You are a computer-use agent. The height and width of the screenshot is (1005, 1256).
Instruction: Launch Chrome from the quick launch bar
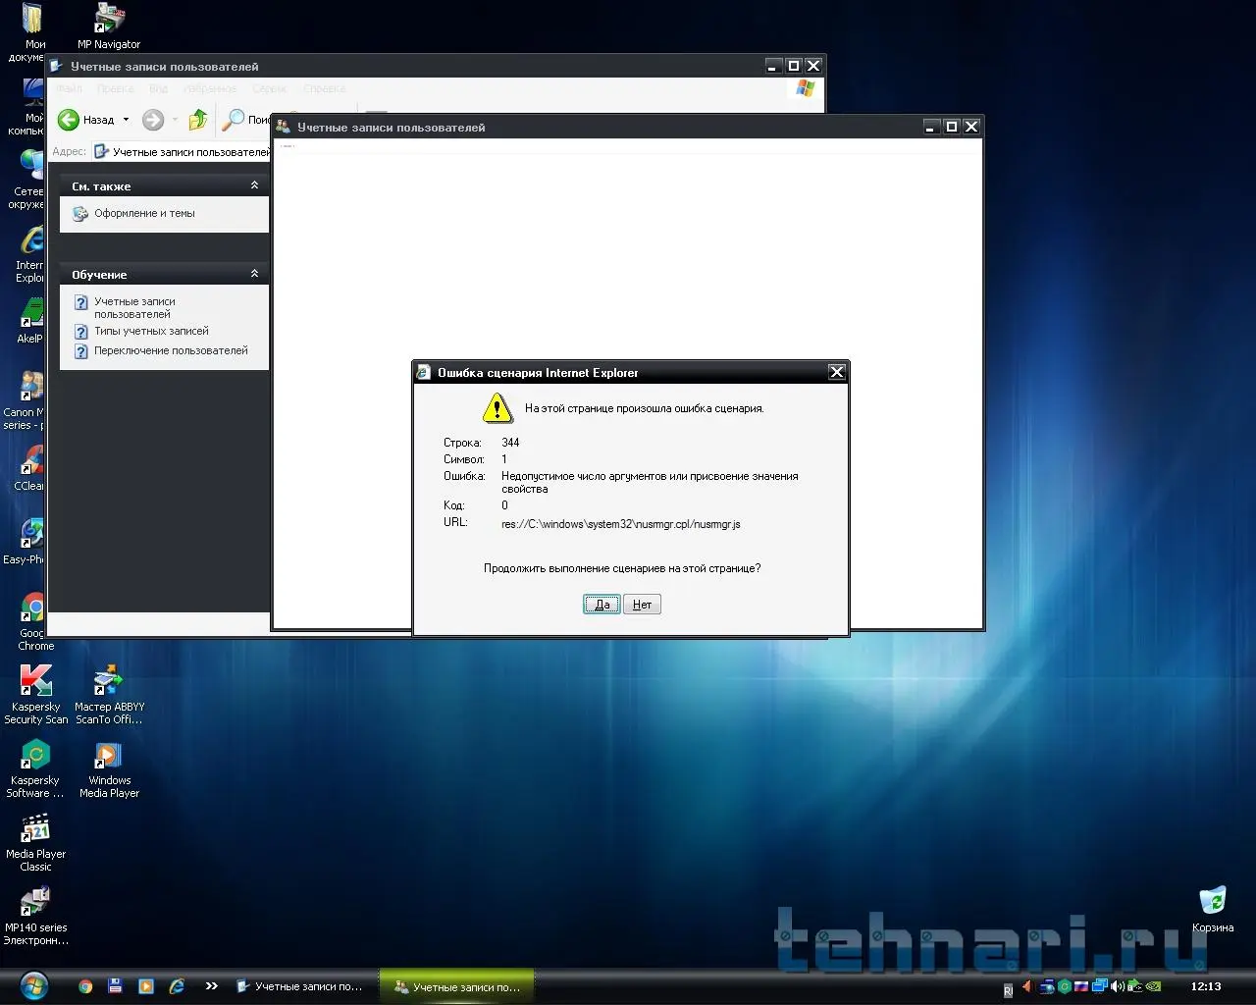click(85, 986)
